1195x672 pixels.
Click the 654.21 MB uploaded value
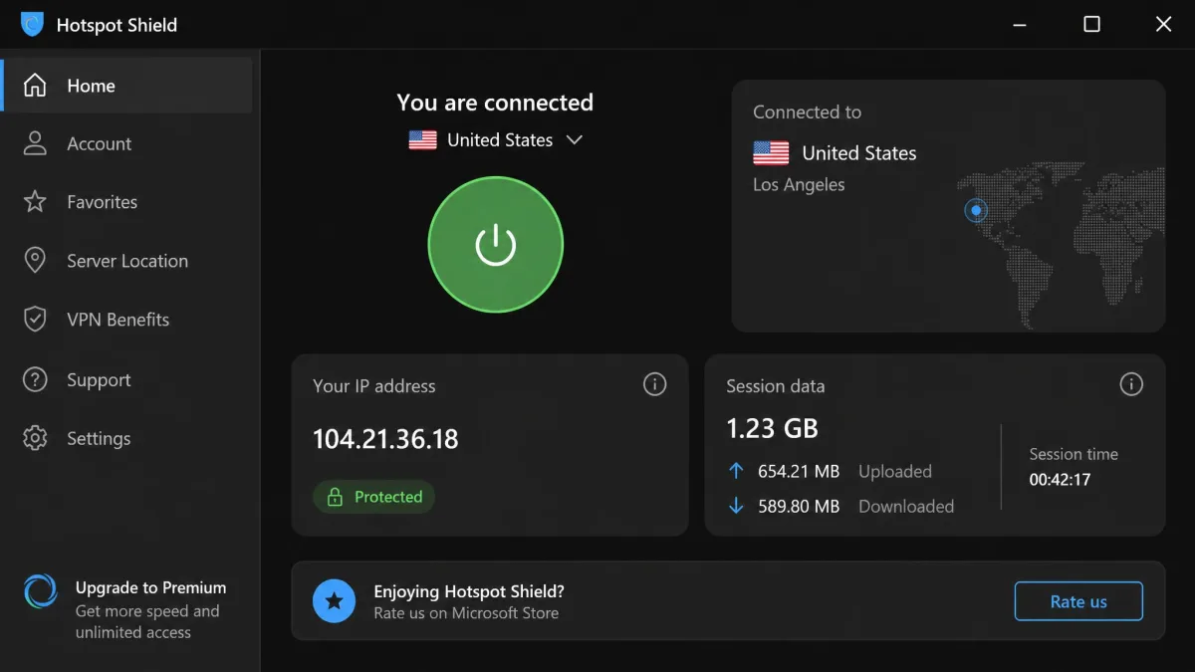tap(799, 471)
